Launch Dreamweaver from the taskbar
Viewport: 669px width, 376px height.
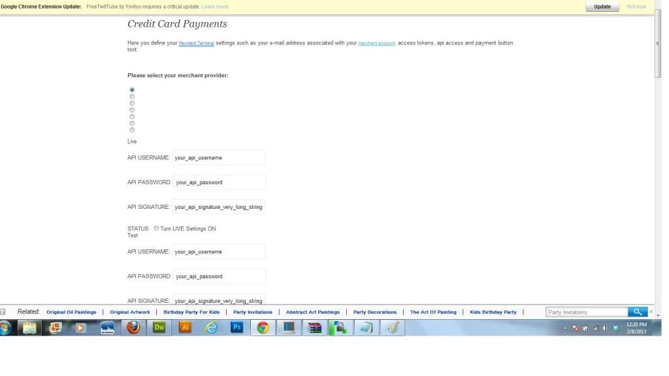(159, 328)
